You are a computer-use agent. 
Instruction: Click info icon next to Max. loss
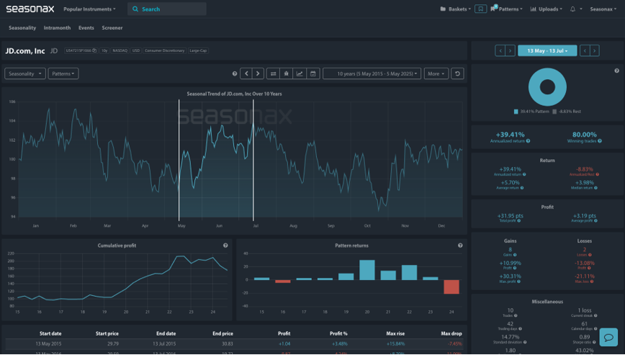coord(592,282)
